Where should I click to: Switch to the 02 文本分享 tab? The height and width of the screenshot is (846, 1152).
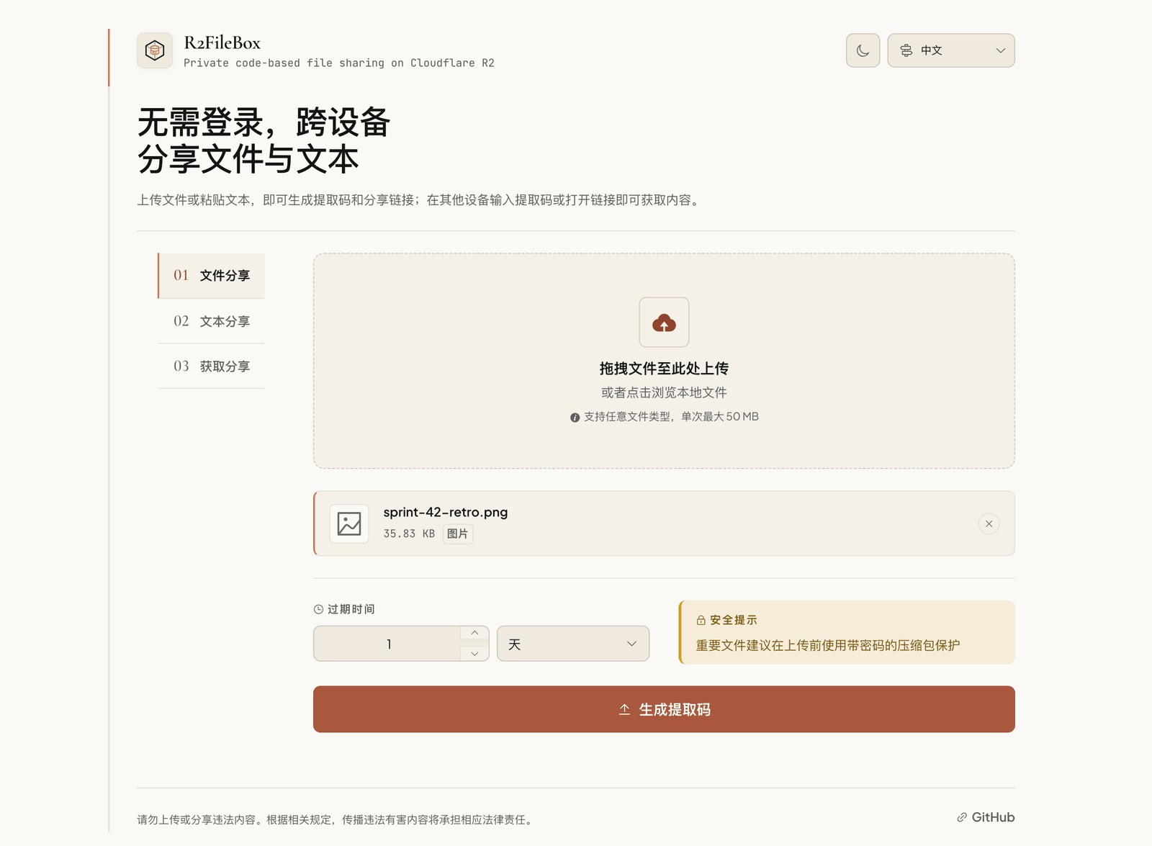(211, 321)
